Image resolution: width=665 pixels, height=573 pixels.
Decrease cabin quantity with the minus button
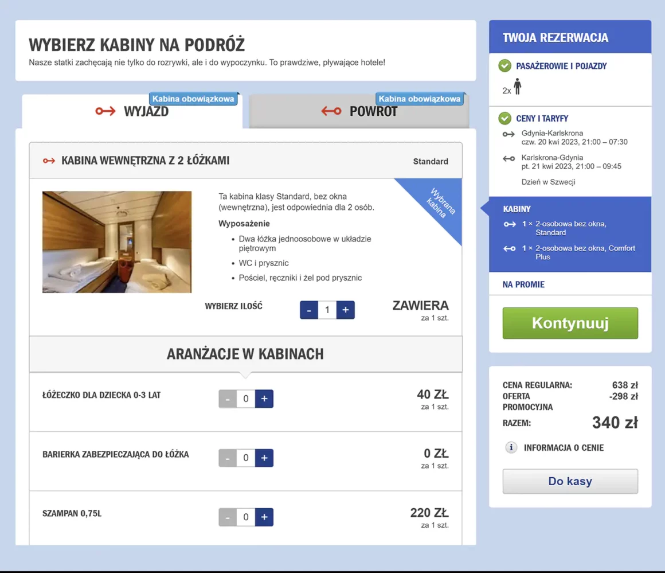click(308, 310)
